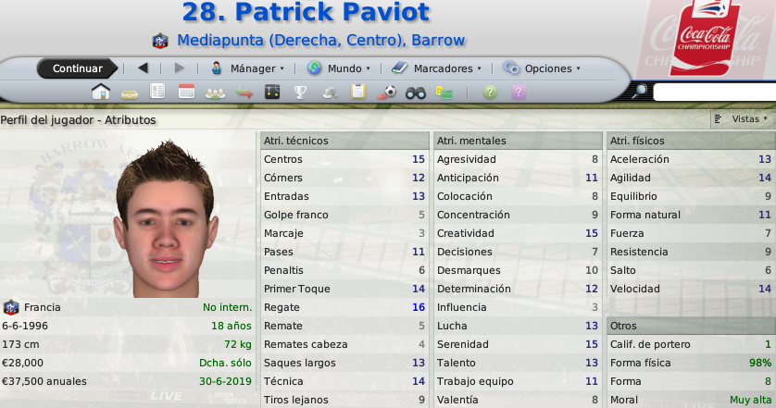Expand the Mundo dropdown menu
The image size is (776, 408).
point(339,68)
